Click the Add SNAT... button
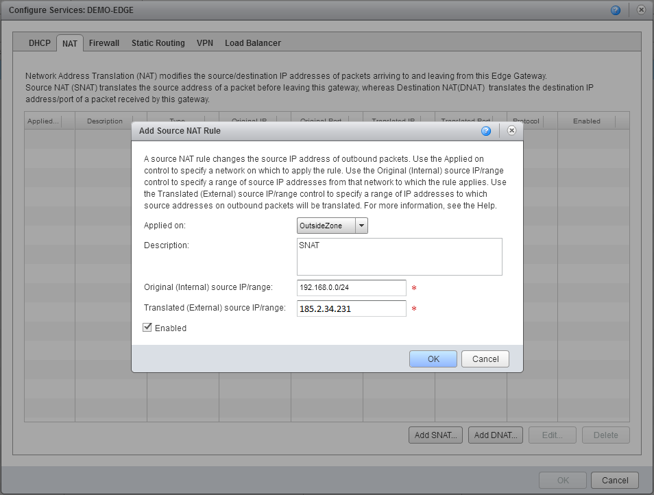 (x=435, y=435)
